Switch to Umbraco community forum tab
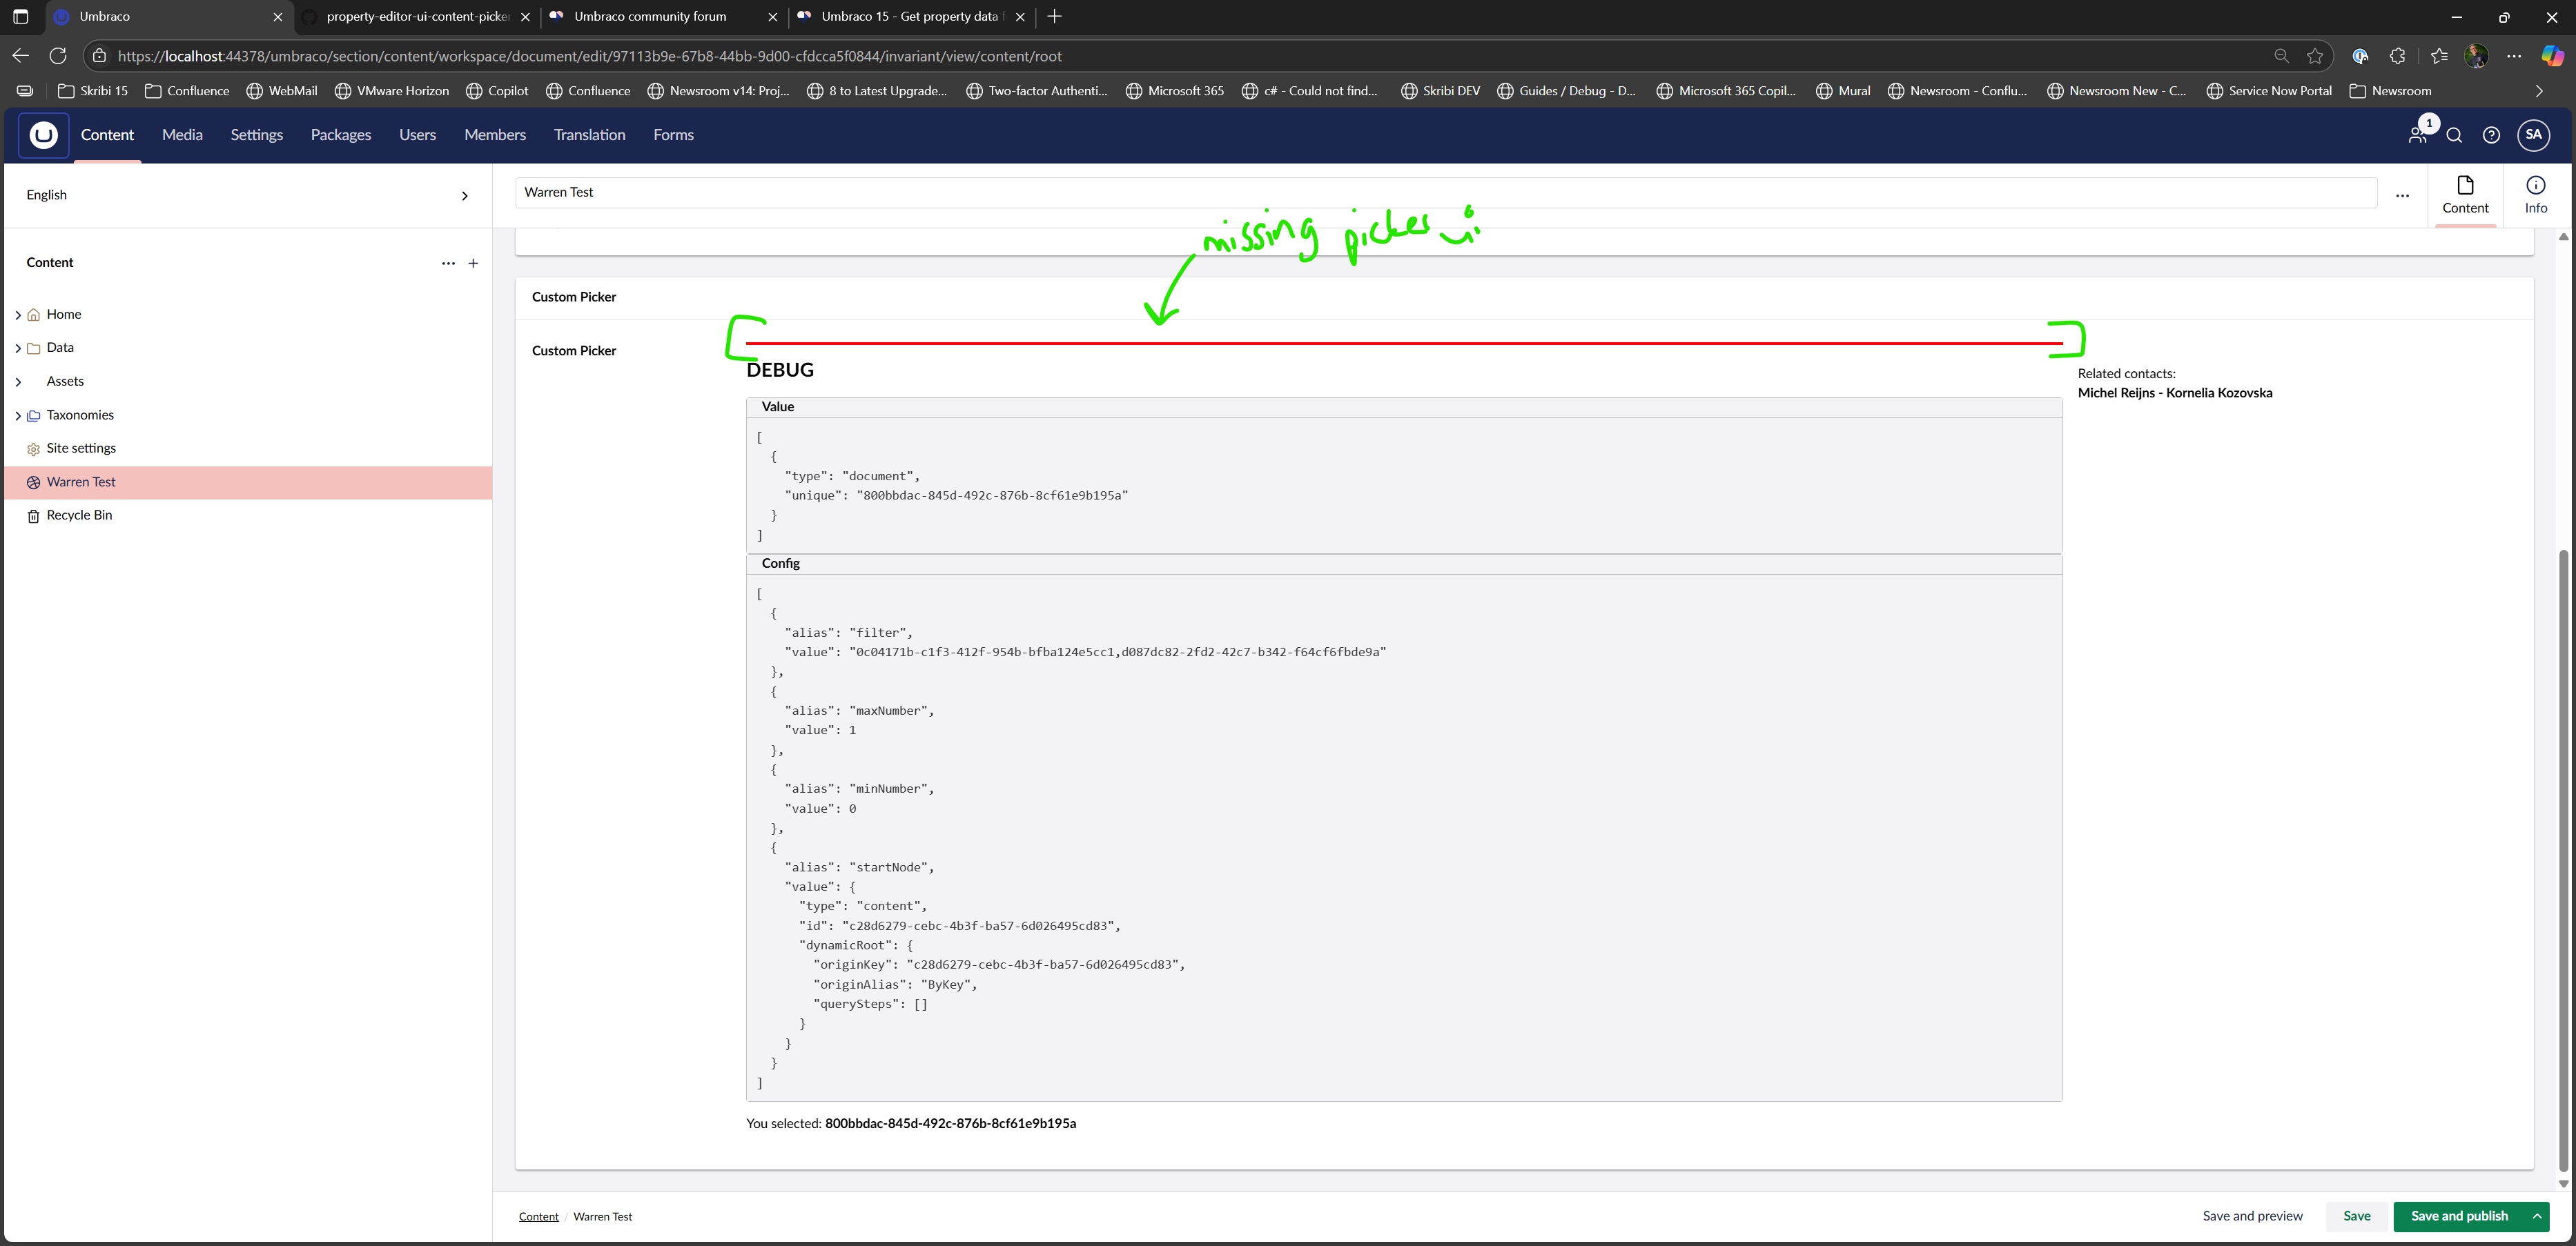This screenshot has height=1246, width=2576. [650, 16]
